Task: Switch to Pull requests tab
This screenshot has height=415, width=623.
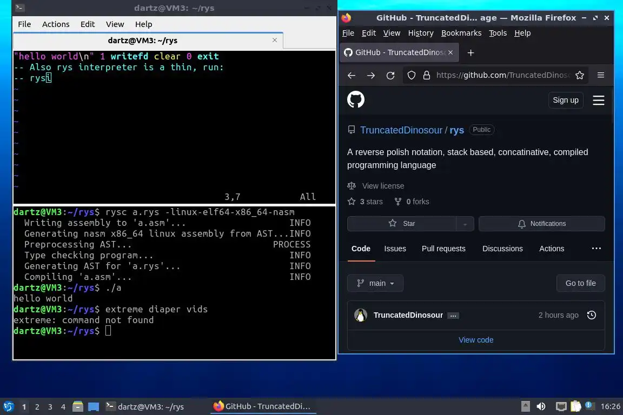Action: point(443,249)
